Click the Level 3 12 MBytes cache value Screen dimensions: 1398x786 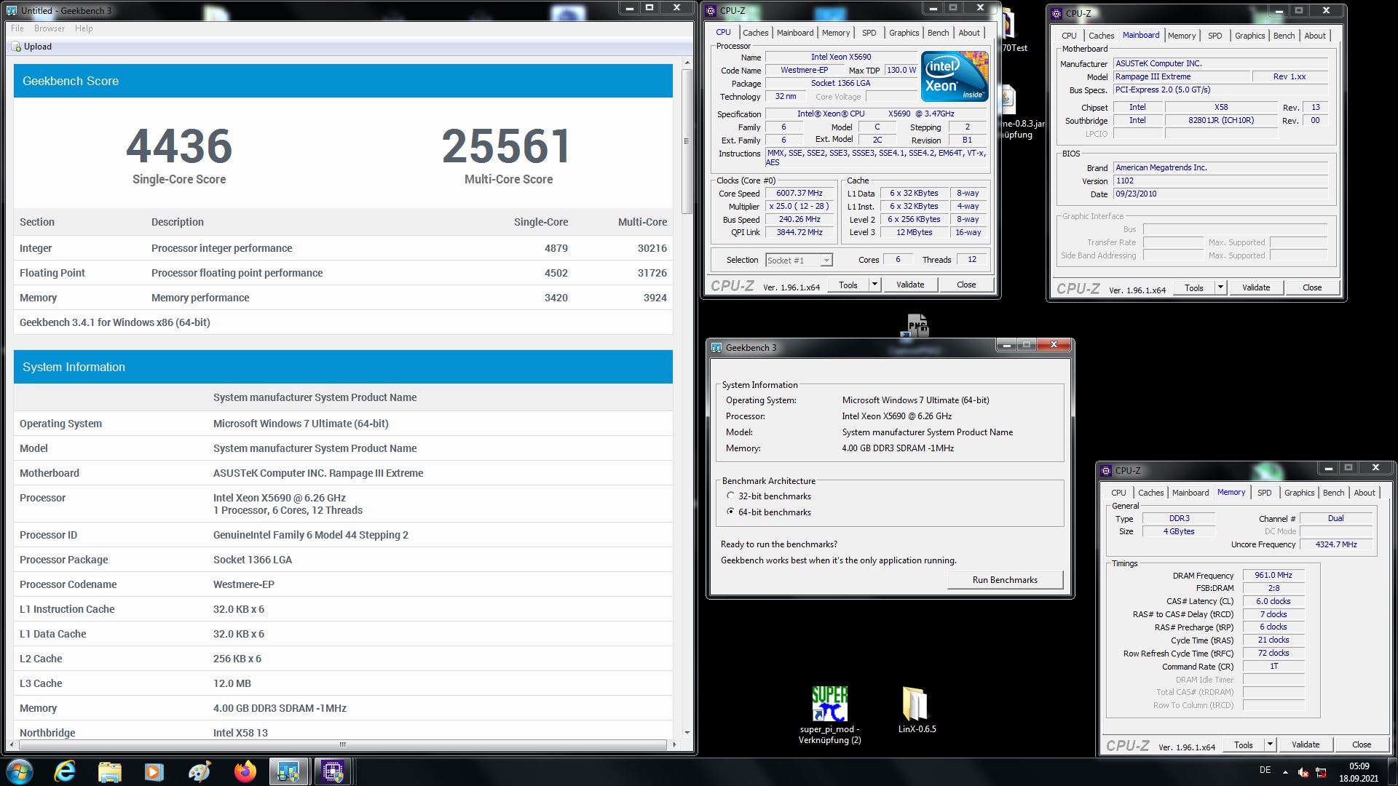pos(914,233)
